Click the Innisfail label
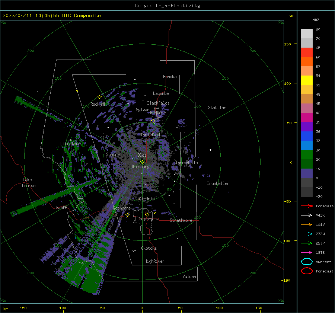Image resolution: width=335 pixels, height=313 pixels. (151, 135)
